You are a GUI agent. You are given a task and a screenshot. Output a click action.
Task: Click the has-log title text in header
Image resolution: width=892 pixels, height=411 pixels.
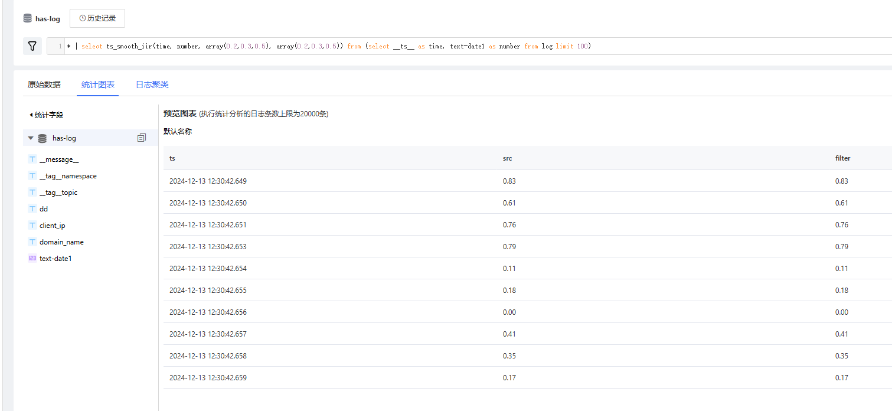(x=48, y=19)
